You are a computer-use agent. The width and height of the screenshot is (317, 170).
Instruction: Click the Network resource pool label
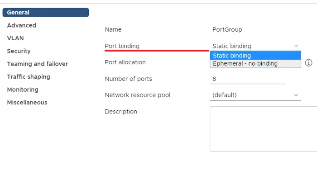pos(138,95)
